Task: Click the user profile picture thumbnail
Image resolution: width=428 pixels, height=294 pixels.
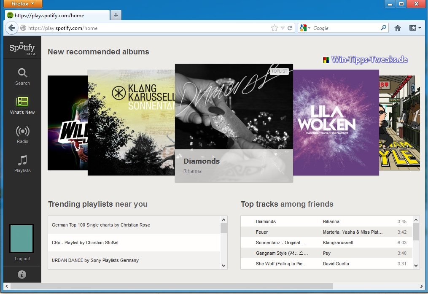Action: [x=22, y=239]
